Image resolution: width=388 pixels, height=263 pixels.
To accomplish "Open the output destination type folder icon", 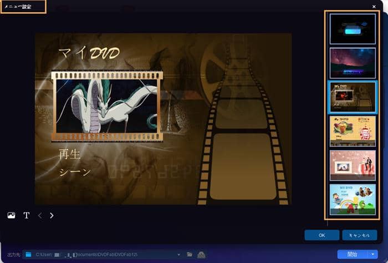I will pyautogui.click(x=28, y=255).
